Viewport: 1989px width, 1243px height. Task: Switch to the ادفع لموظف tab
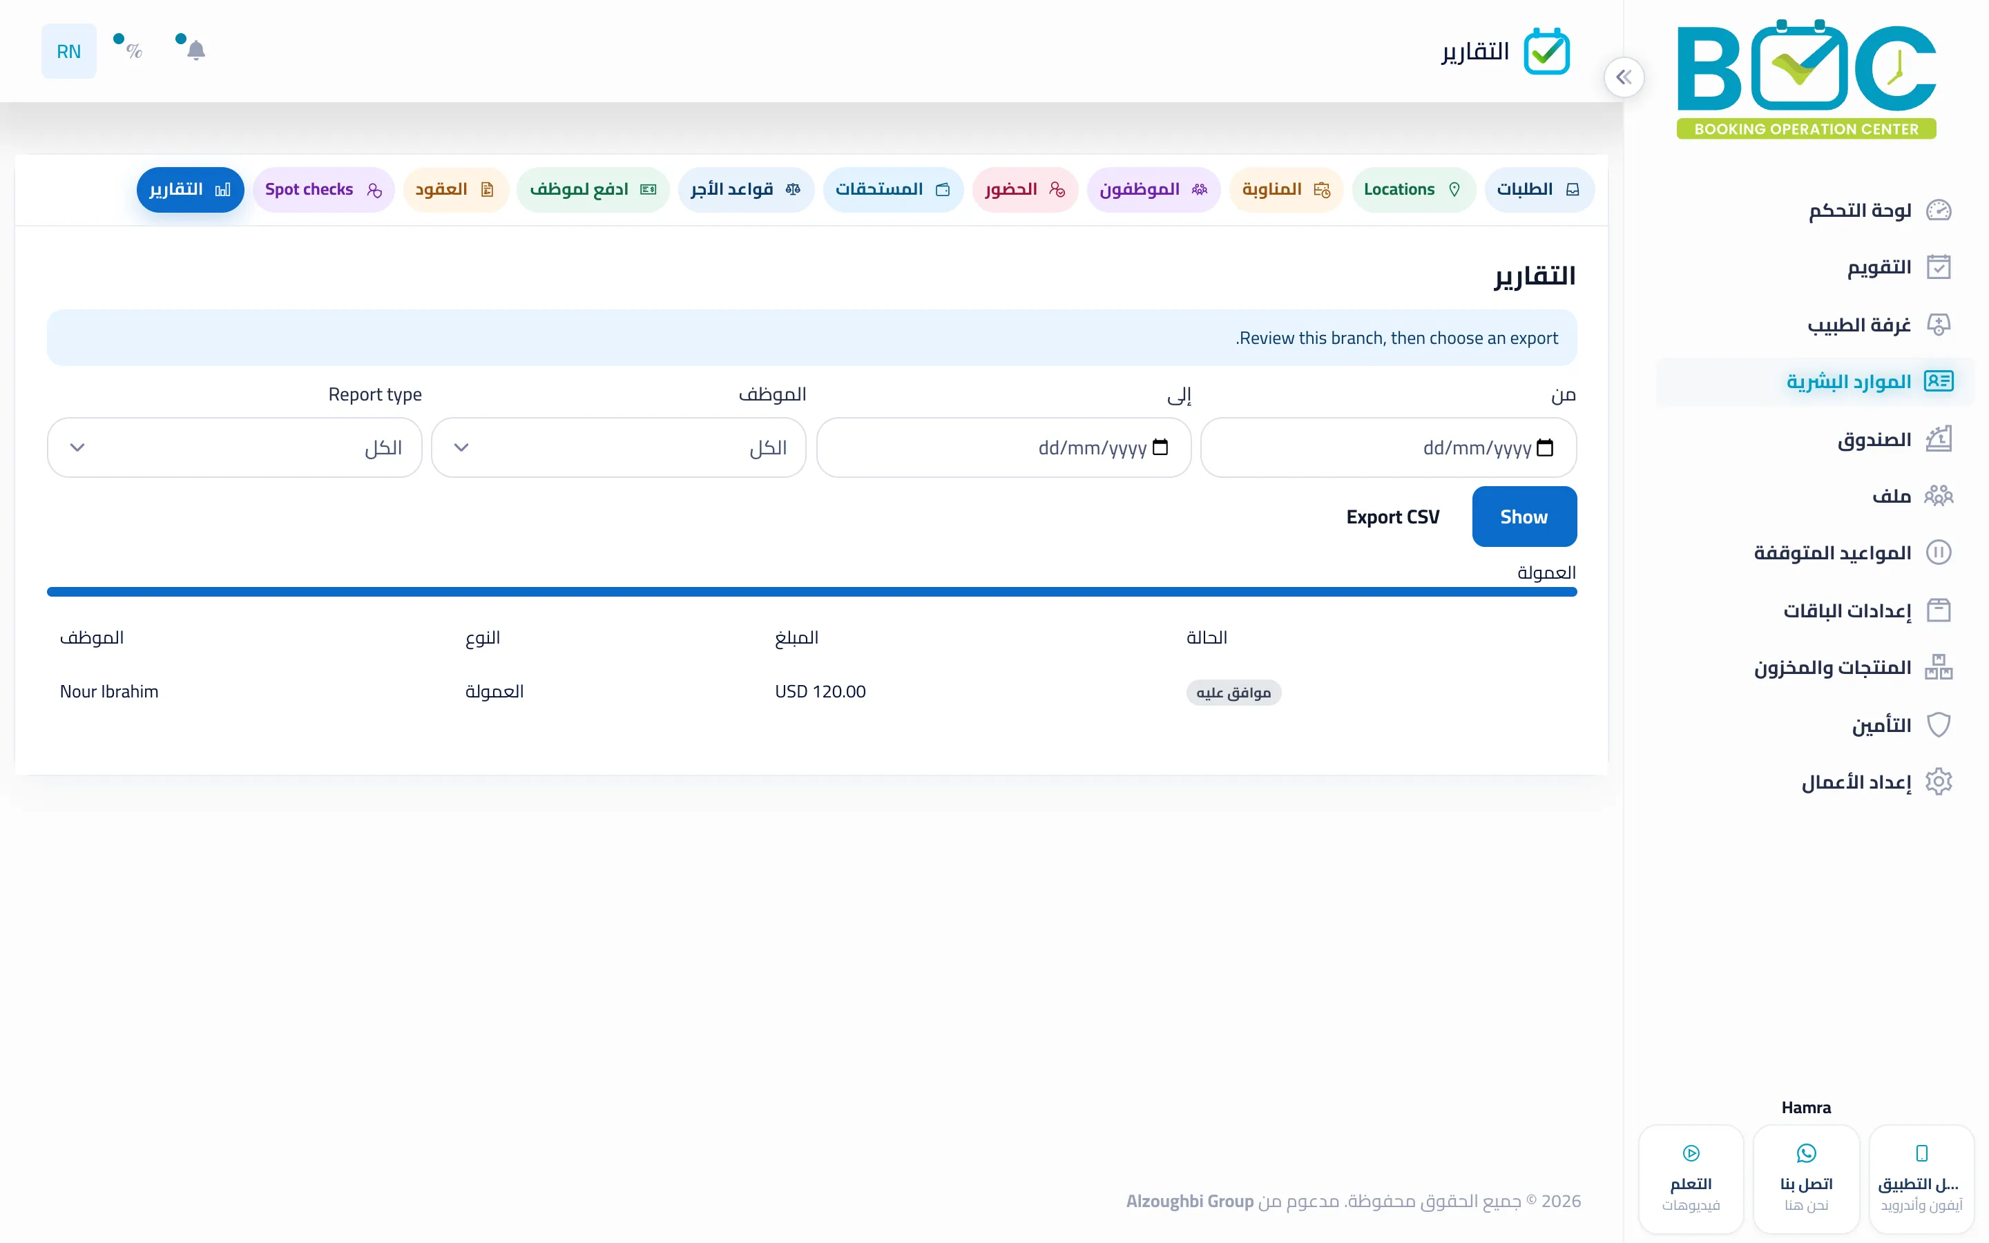click(x=593, y=190)
